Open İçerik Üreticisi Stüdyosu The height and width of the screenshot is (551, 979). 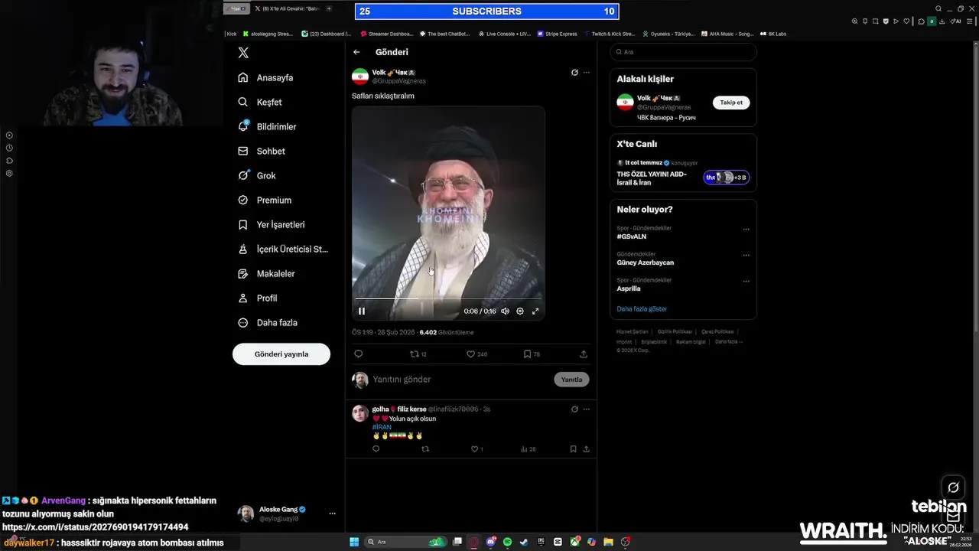283,249
